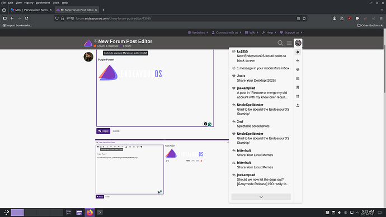Open the embedded editor screenshot thumbnail
386x217 pixels.
pyautogui.click(x=162, y=170)
